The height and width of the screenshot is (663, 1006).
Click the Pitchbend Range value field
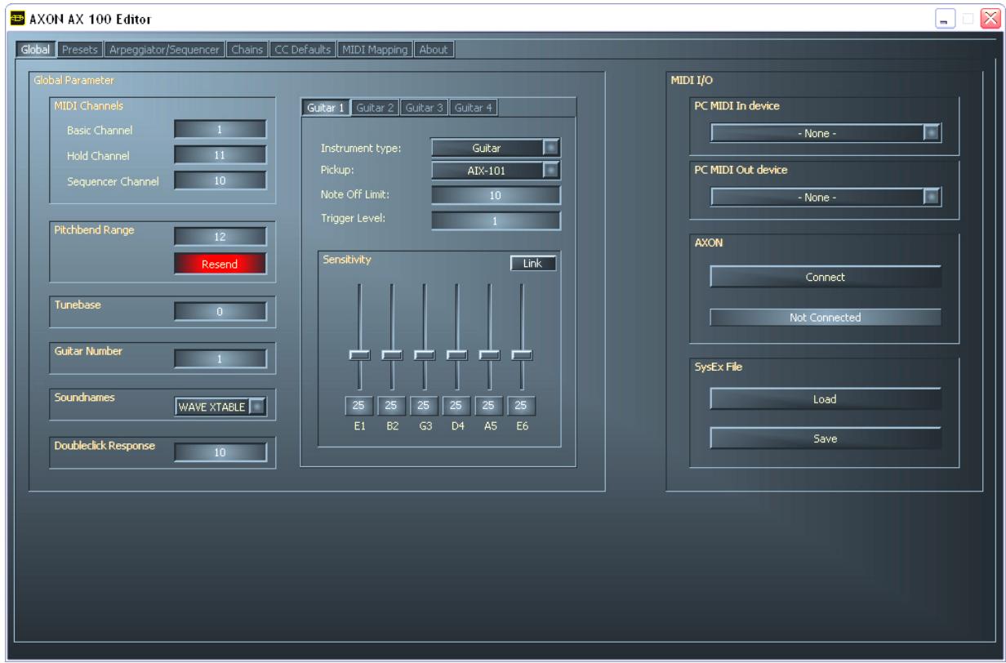220,237
